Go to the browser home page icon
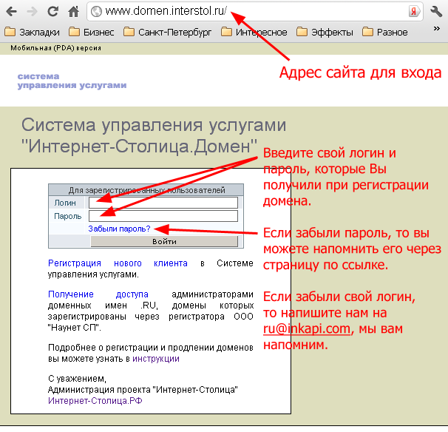Viewport: 448px width, 432px height. tap(74, 11)
